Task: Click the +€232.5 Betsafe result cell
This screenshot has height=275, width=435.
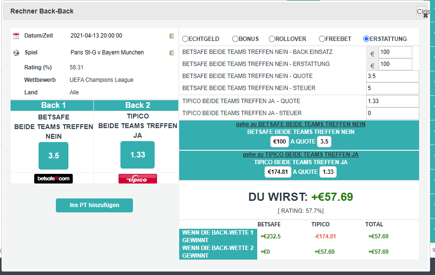Action: pos(270,236)
